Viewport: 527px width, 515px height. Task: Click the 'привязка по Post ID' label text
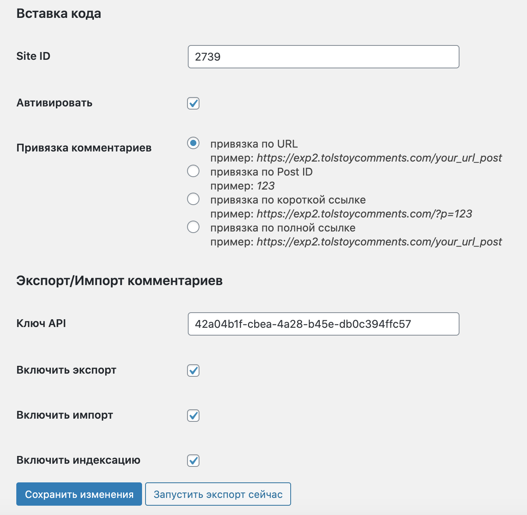262,172
